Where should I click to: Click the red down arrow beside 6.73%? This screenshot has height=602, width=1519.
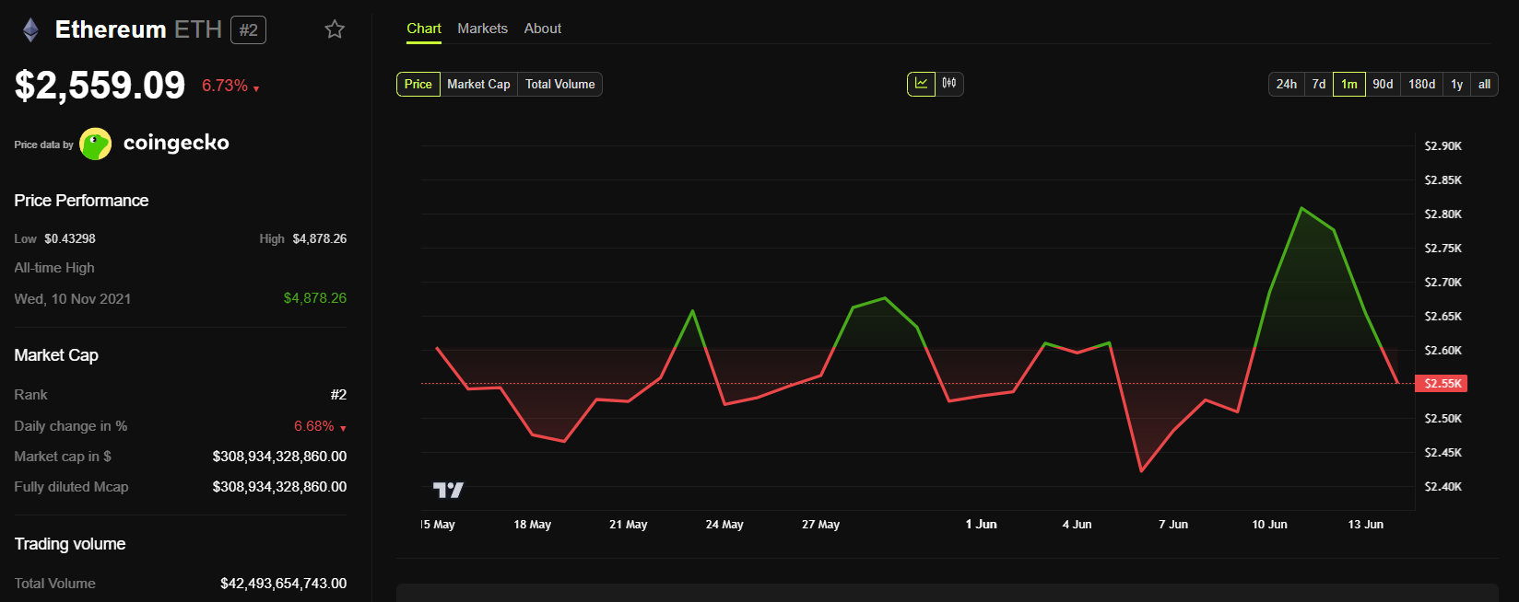256,88
